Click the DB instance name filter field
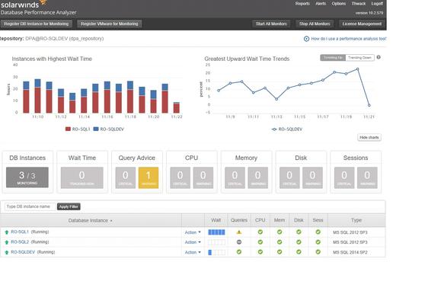Viewport: 441px width, 294px height. (x=30, y=206)
